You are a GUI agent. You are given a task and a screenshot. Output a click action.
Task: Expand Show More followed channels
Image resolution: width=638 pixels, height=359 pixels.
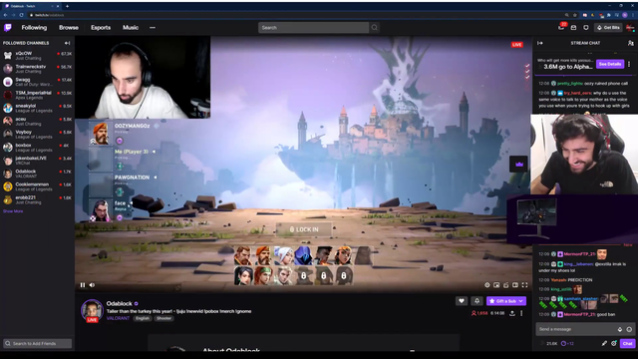[13, 211]
